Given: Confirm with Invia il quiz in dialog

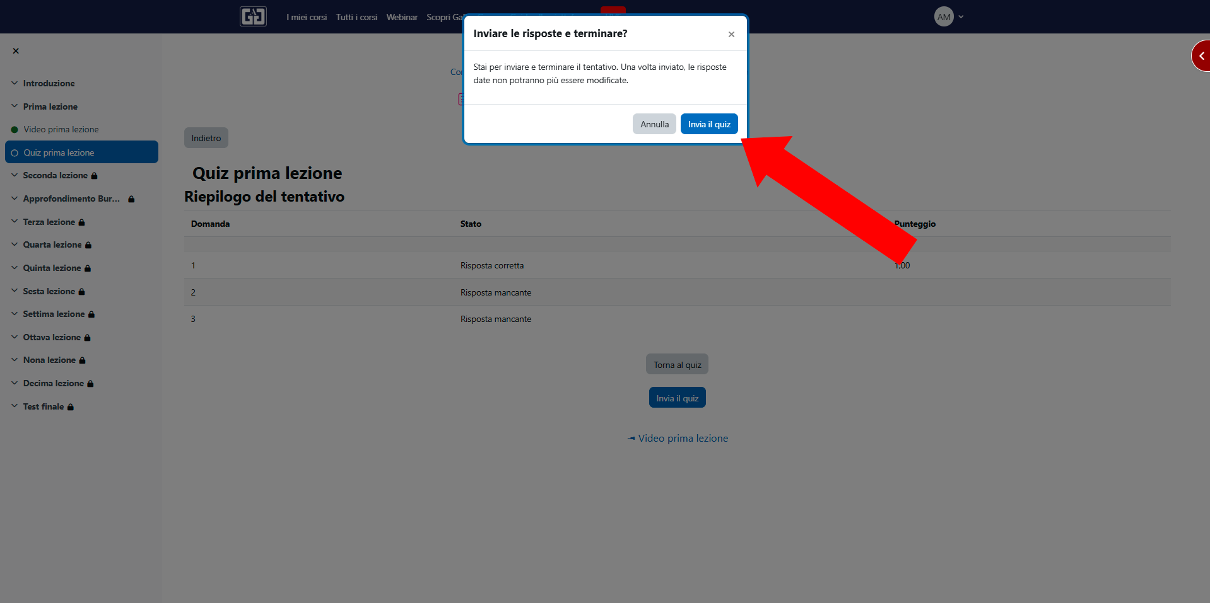Looking at the screenshot, I should pyautogui.click(x=708, y=124).
